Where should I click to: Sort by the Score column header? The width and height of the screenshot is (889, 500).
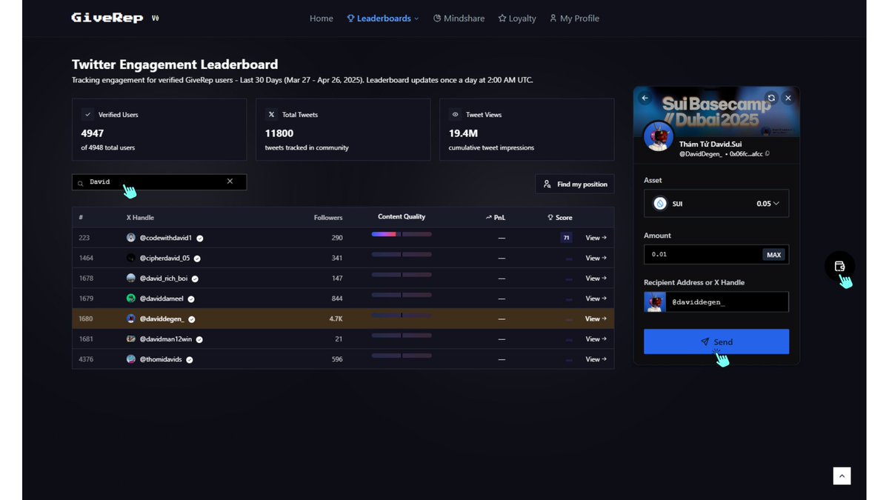click(560, 218)
